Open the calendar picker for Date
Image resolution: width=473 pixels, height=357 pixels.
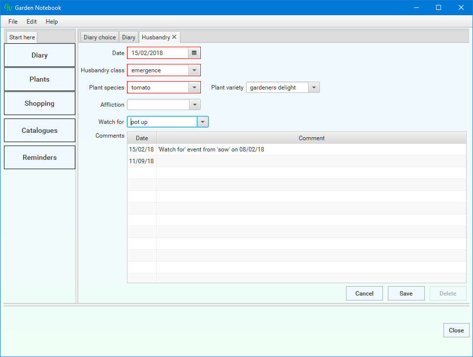pyautogui.click(x=194, y=53)
